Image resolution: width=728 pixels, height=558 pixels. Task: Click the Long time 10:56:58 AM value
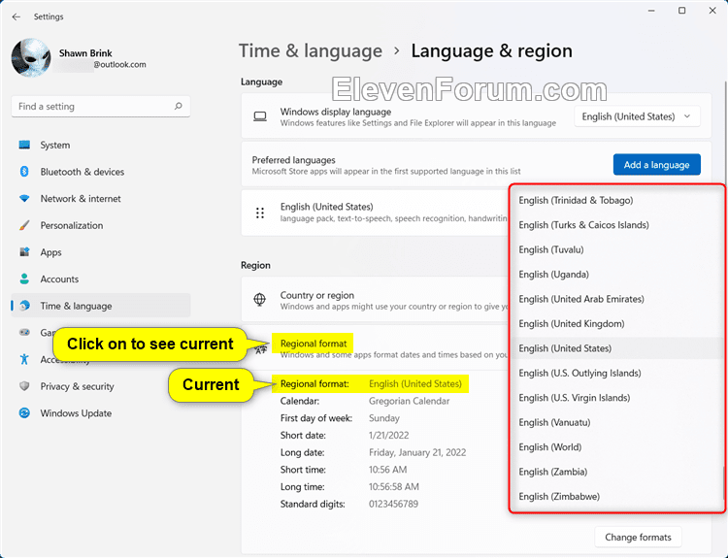[x=394, y=487]
